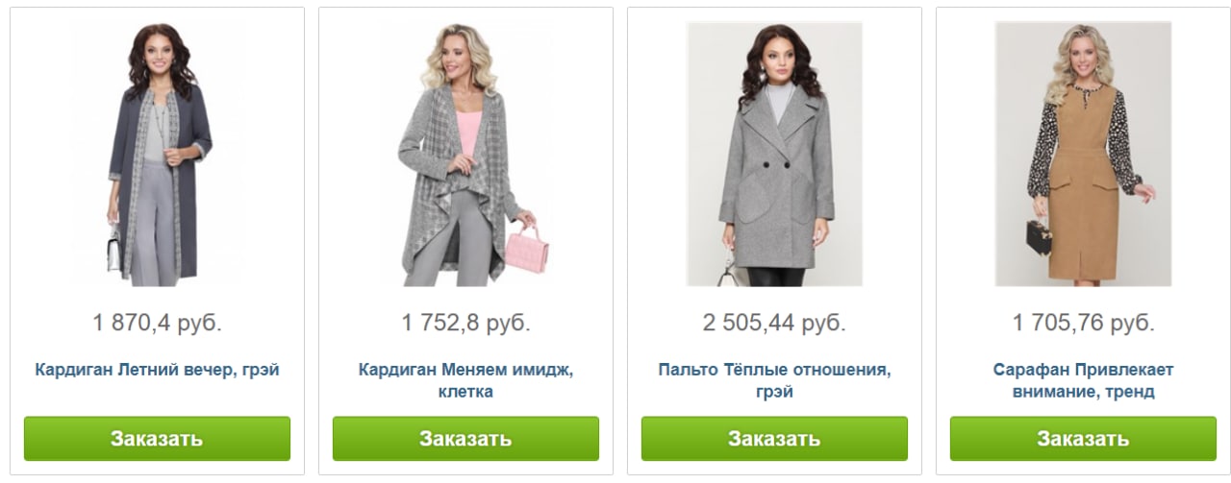Click the black buttons on the grey coat

pyautogui.click(x=778, y=165)
